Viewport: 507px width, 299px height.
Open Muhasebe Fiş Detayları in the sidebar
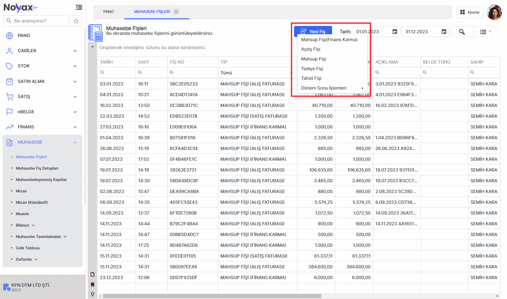[x=37, y=168]
